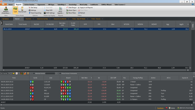This screenshot has width=195, height=110.
Task: Open the application menu button
Action: coord(3,4)
